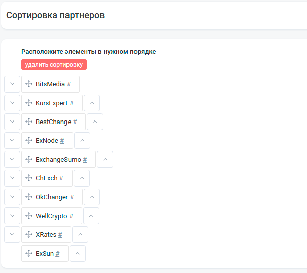Select the OkChanger partner item
This screenshot has width=307, height=273.
(x=52, y=197)
